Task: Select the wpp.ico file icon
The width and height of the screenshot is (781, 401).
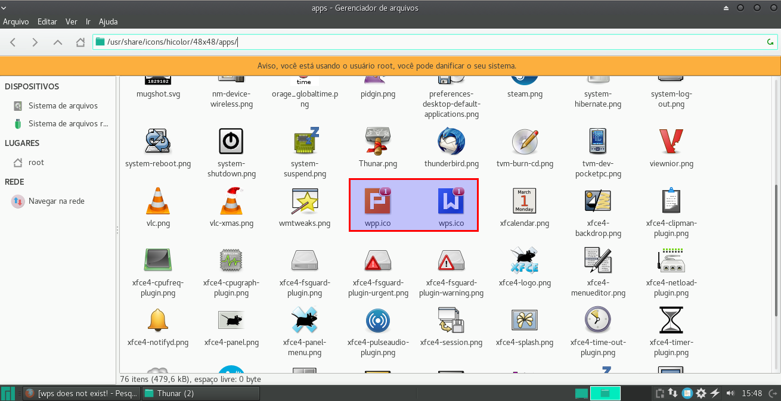Action: [x=378, y=201]
